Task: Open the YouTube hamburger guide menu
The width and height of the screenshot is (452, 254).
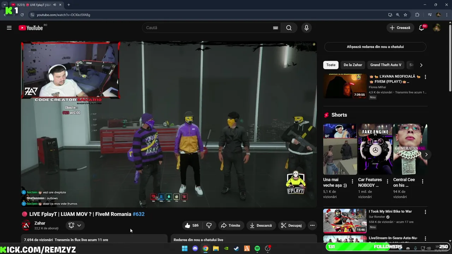Action: pos(9,28)
